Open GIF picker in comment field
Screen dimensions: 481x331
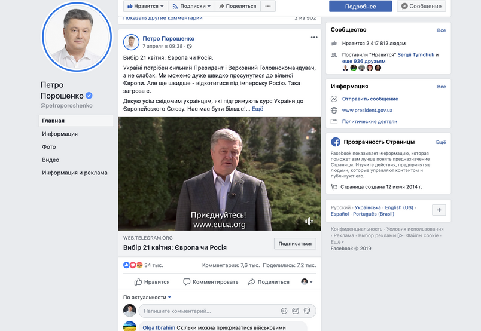[296, 311]
